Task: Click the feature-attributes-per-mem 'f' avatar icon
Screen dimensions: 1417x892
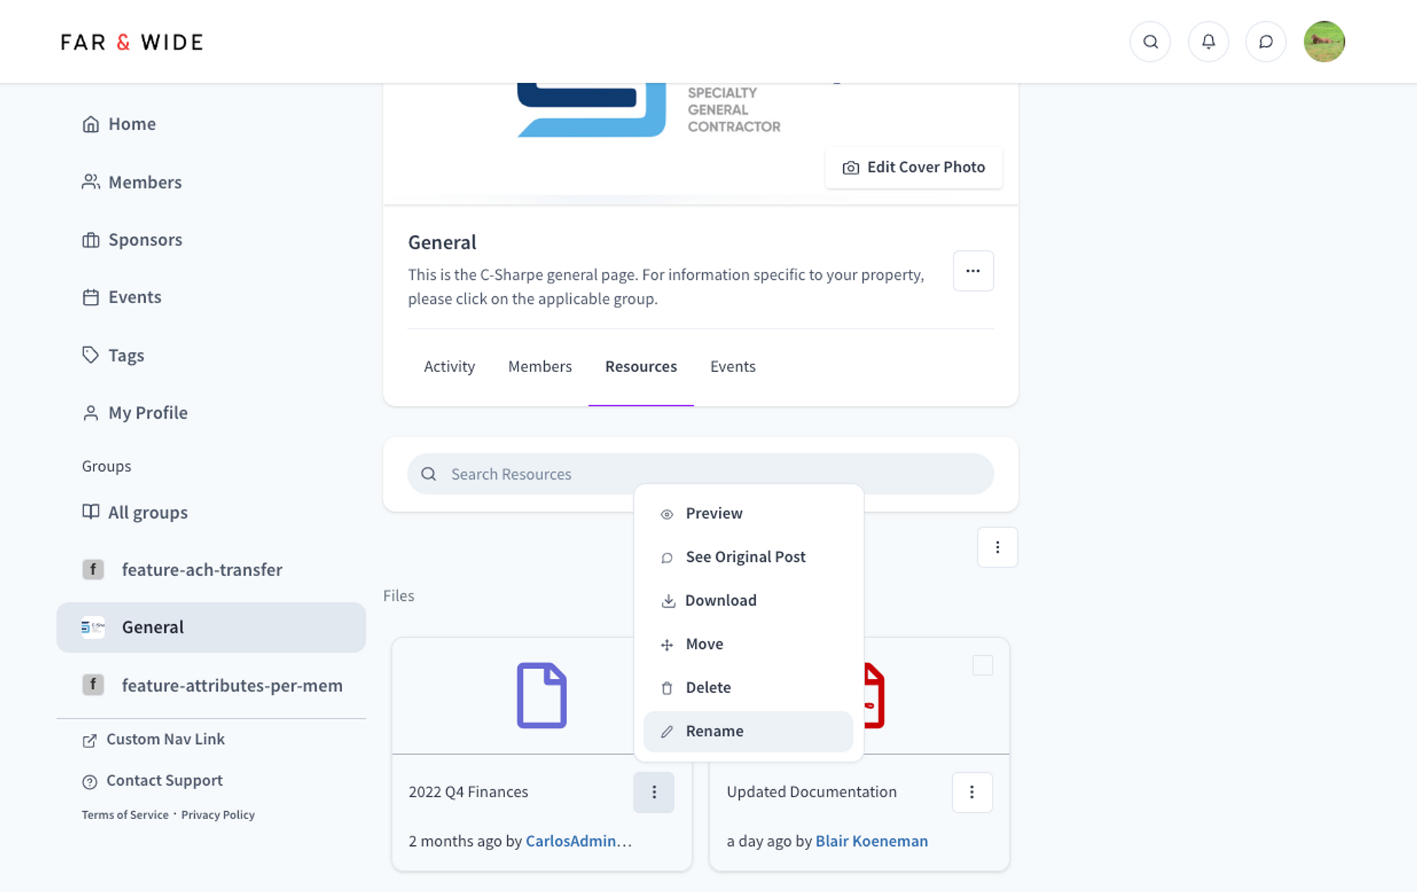Action: 93,685
